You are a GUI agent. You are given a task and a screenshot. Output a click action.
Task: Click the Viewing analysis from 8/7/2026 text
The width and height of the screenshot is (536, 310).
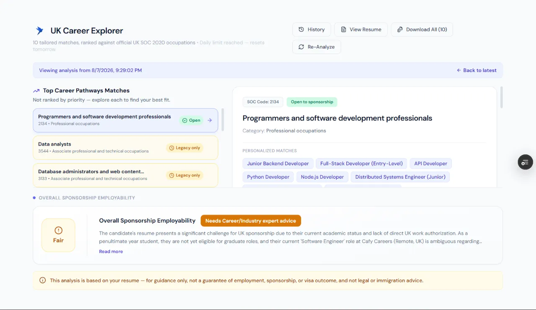[x=90, y=70]
